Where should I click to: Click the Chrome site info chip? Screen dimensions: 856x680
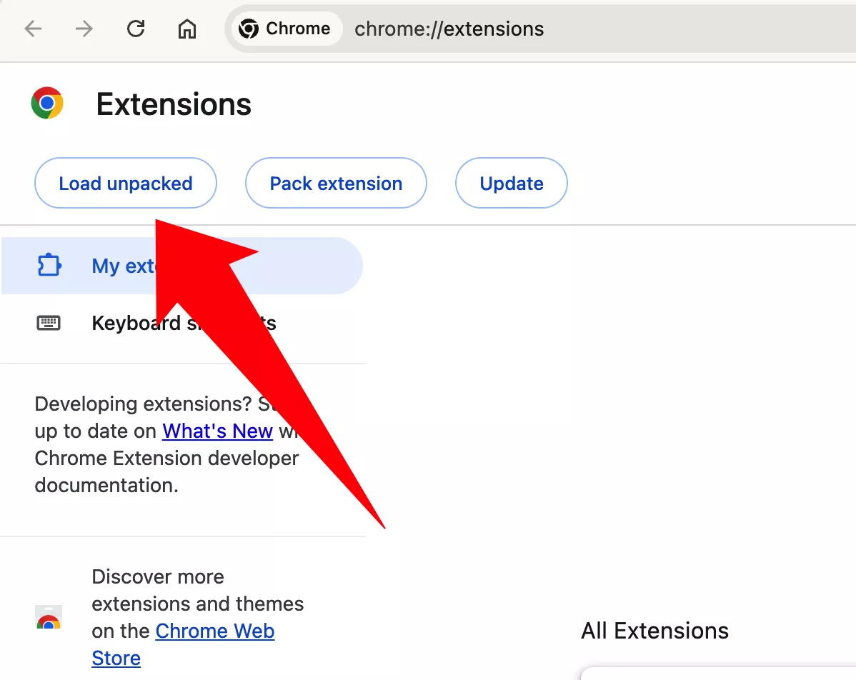pyautogui.click(x=287, y=29)
